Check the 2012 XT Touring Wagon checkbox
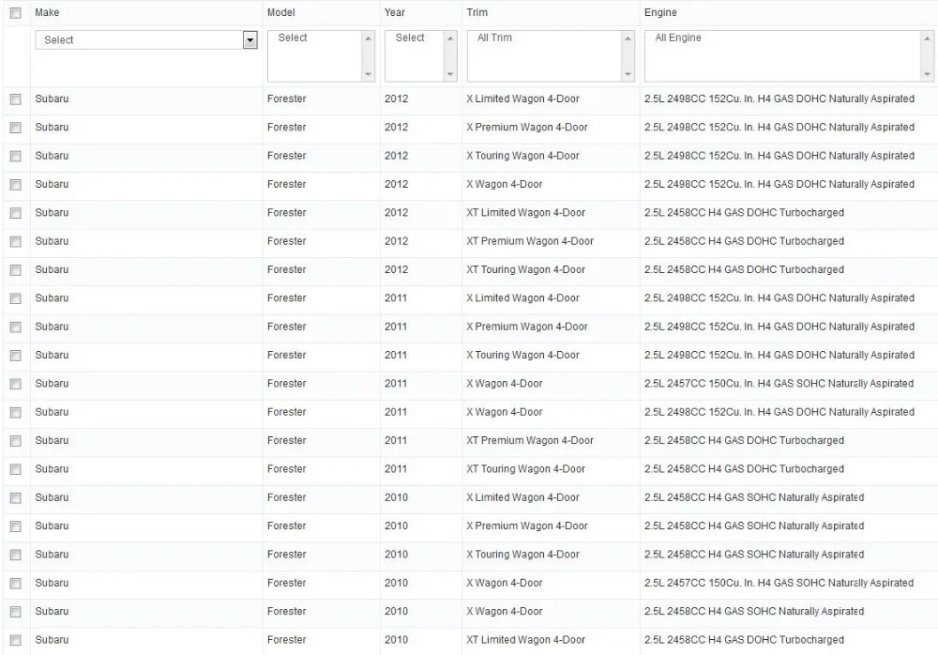The height and width of the screenshot is (655, 938). [16, 270]
